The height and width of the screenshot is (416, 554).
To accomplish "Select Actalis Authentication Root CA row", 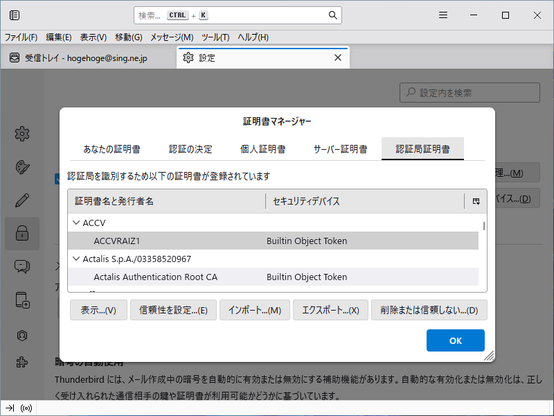I will pyautogui.click(x=273, y=277).
